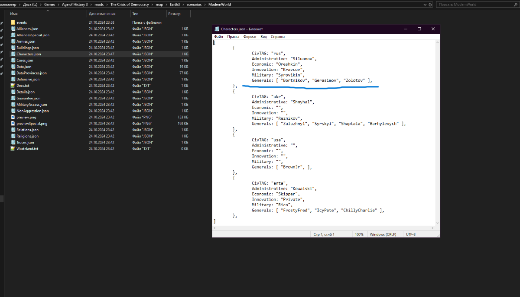520x297 pixels.
Task: Click the Truces.json file icon
Action: coord(13,142)
